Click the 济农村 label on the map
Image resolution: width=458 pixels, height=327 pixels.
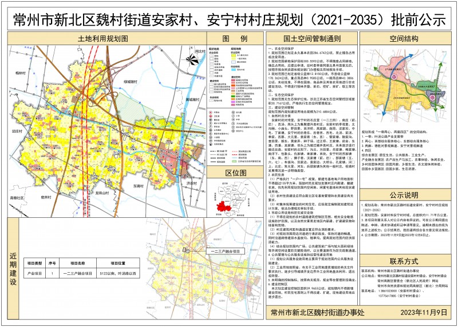(x=192, y=183)
